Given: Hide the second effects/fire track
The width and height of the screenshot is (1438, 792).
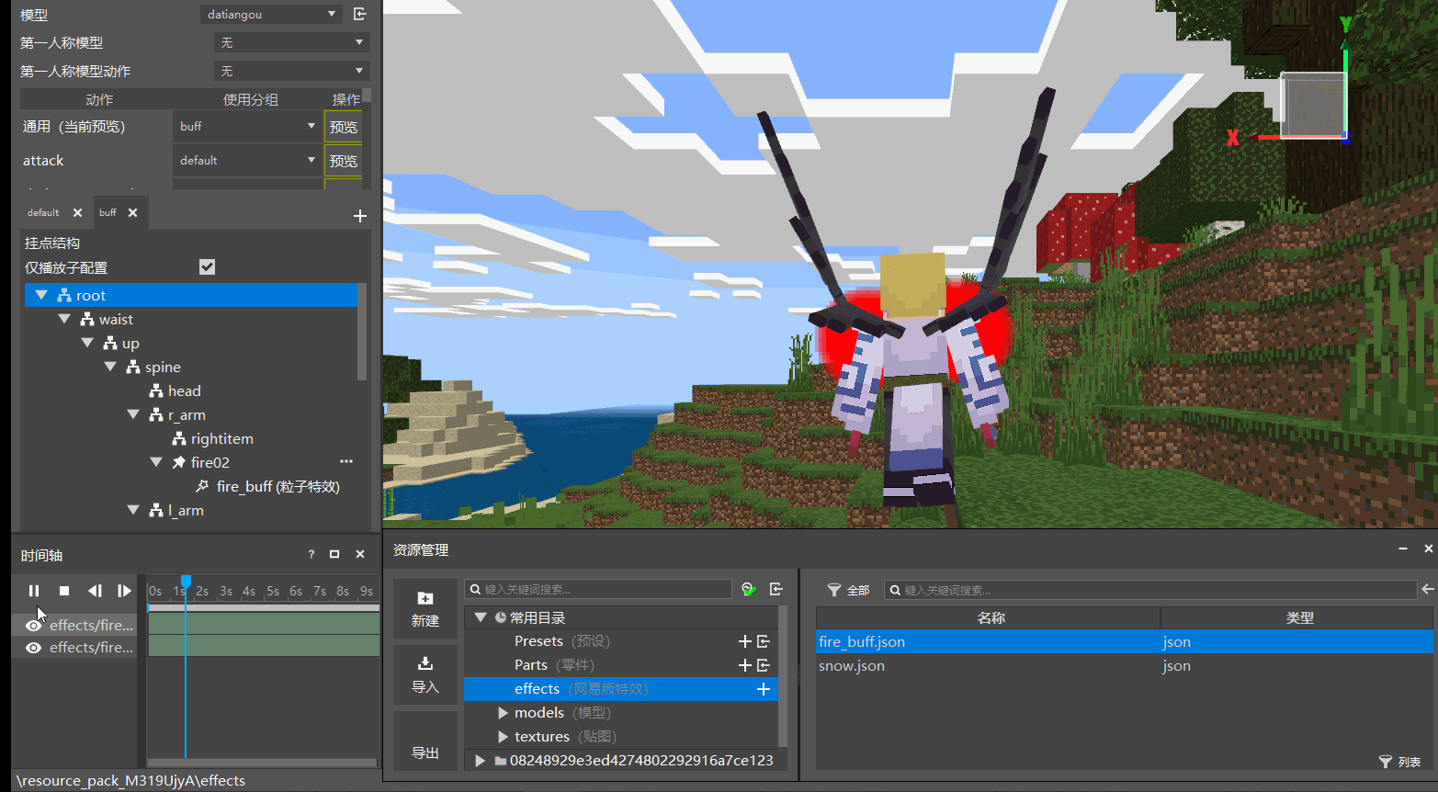Looking at the screenshot, I should coord(34,648).
